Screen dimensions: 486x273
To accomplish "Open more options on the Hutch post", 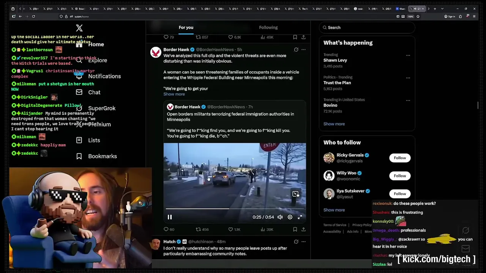I will point(303,242).
